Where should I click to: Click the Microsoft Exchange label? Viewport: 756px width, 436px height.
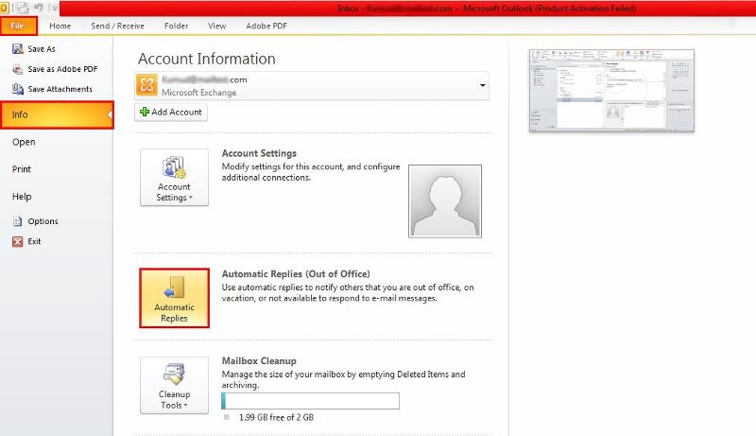point(199,93)
